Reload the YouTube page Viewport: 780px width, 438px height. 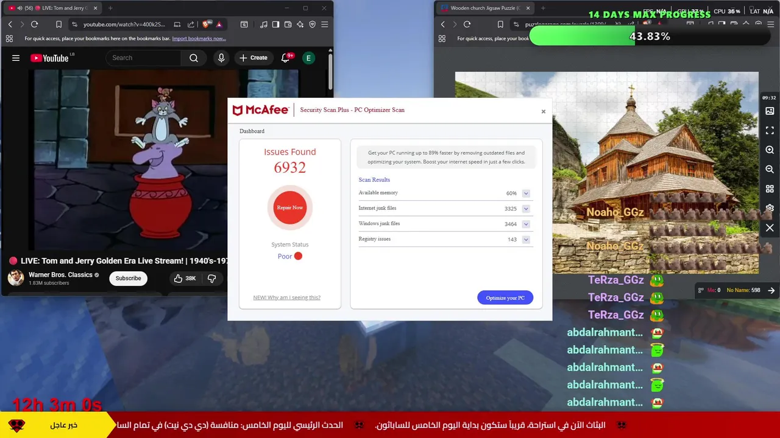[x=35, y=24]
